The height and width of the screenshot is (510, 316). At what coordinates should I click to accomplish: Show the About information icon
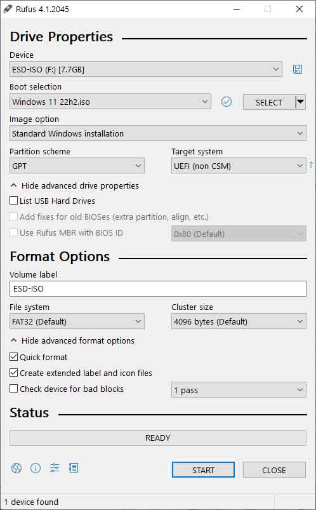pyautogui.click(x=36, y=468)
